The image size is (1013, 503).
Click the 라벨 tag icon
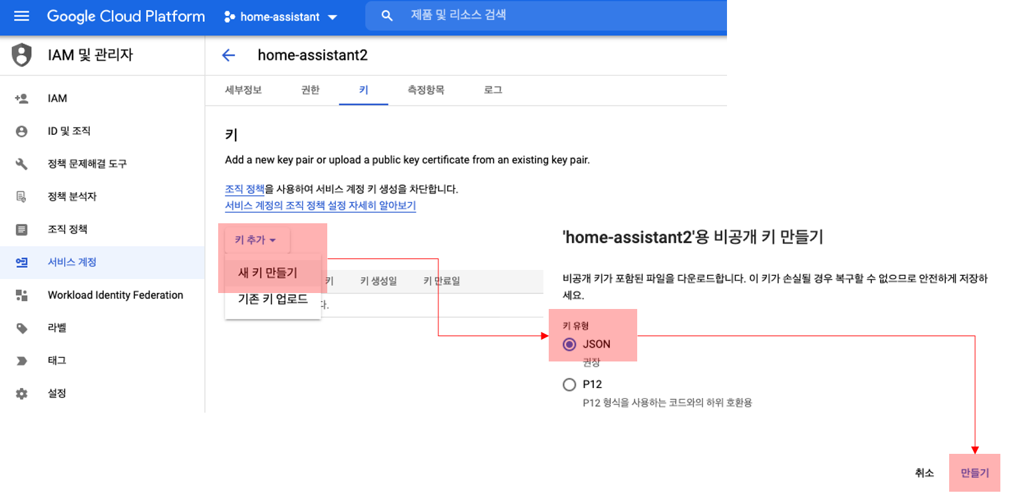(21, 328)
